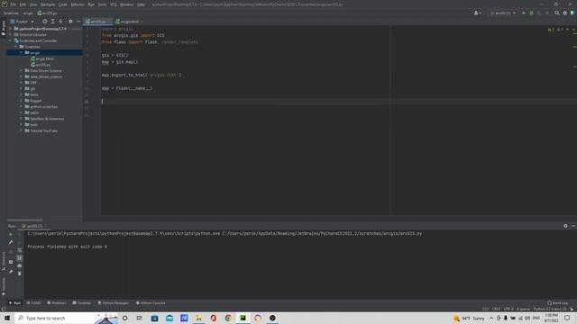This screenshot has height=324, width=577.
Task: Click the arcgis breadcrumb in navigation bar
Action: click(x=28, y=13)
